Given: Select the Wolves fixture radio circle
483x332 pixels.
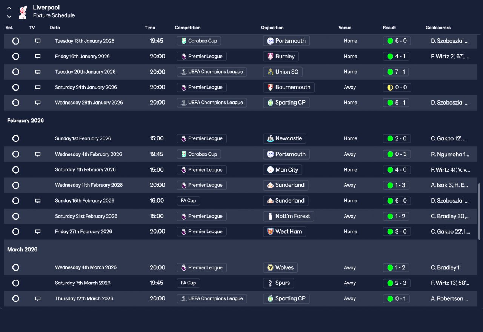Looking at the screenshot, I should [x=16, y=267].
